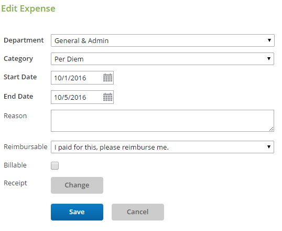282x231 pixels.
Task: Expand the Category dropdown arrow
Action: pos(269,59)
